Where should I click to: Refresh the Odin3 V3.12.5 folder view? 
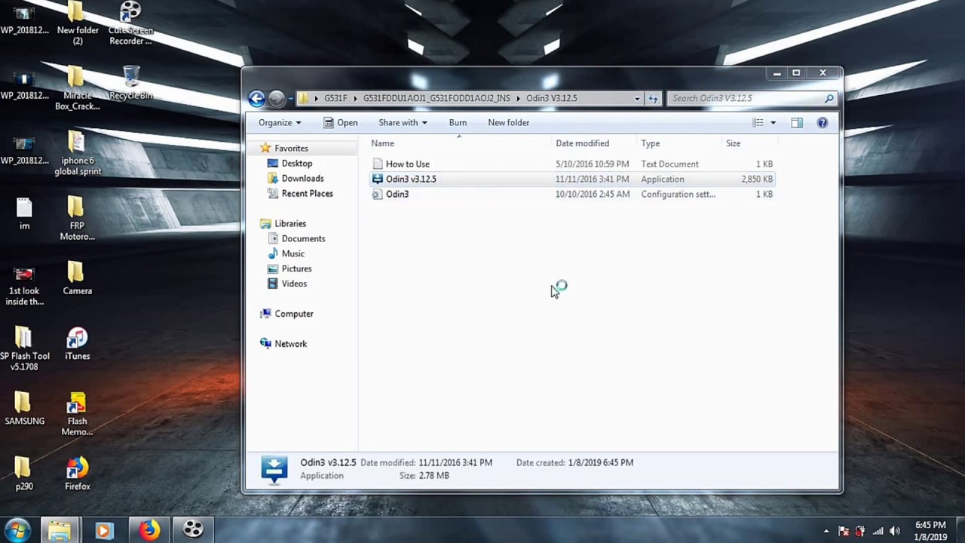[653, 99]
